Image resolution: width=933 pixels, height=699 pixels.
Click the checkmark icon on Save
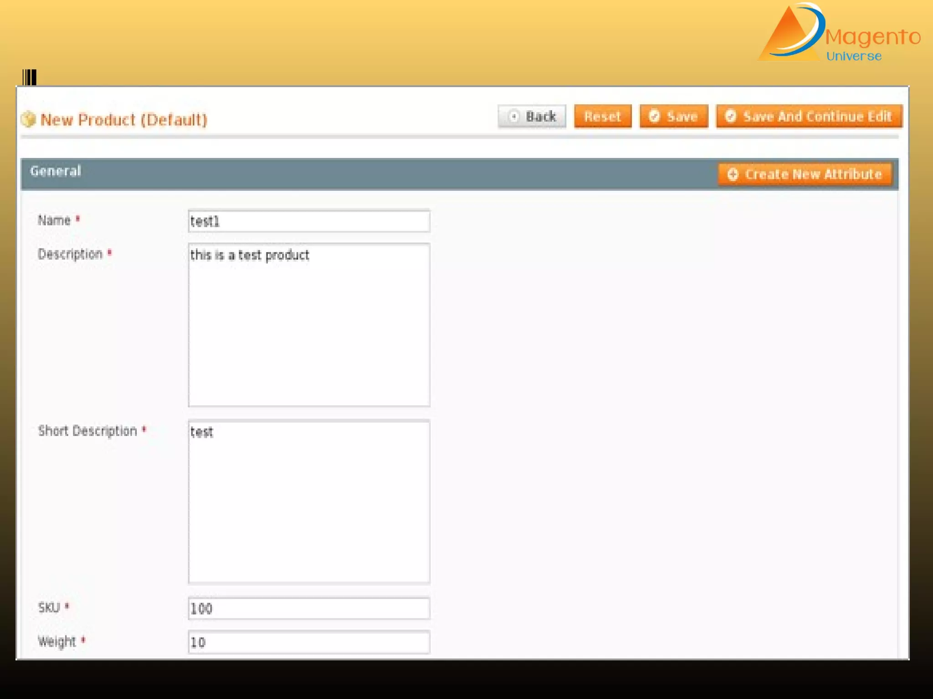tap(654, 116)
